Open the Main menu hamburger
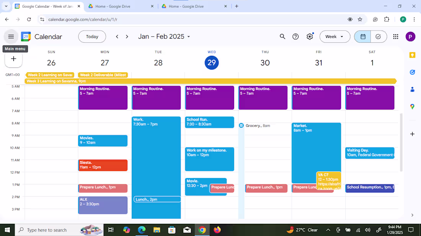The image size is (421, 236). 11,36
